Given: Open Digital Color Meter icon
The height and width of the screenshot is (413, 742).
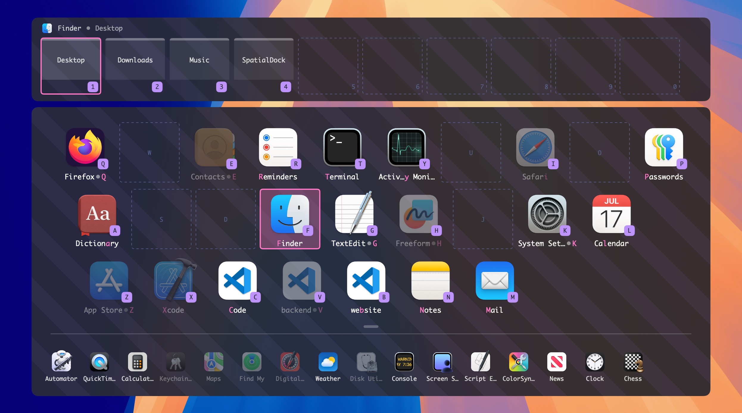Looking at the screenshot, I should pos(290,362).
